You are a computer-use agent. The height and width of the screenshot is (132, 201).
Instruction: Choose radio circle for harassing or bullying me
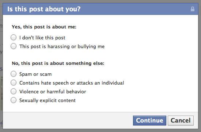point(14,46)
